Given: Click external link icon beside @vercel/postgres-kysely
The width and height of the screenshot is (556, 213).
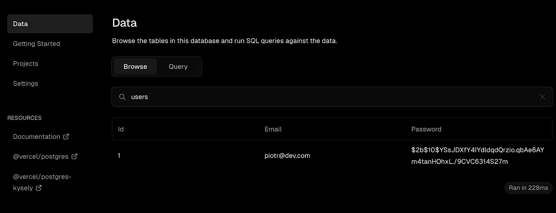Looking at the screenshot, I should point(39,188).
